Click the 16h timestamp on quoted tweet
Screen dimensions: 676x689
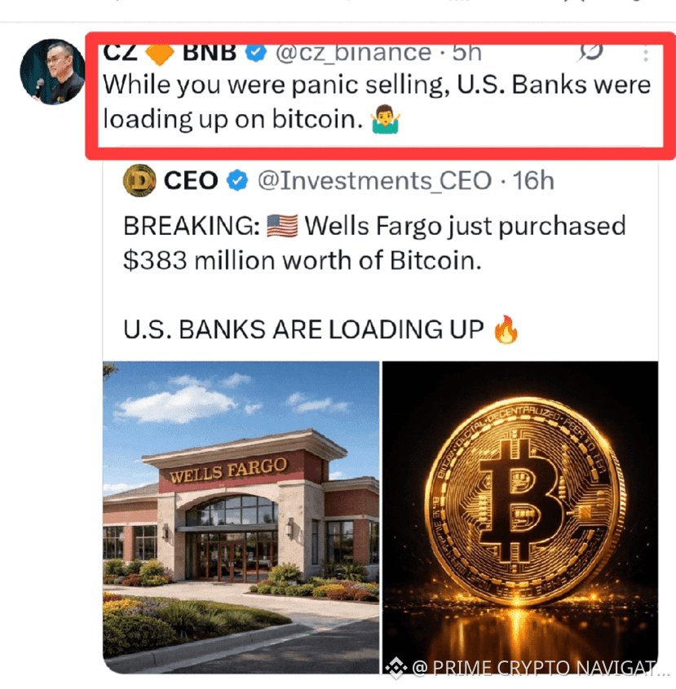[x=532, y=180]
